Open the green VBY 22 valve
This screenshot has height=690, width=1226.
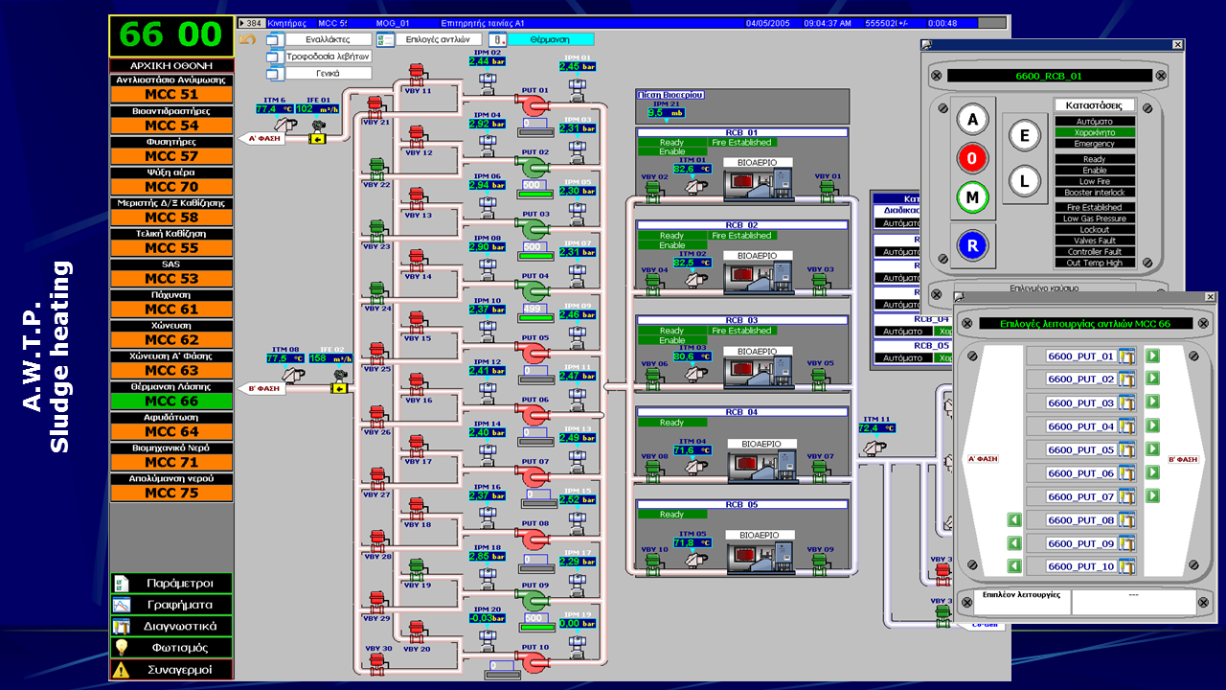click(x=376, y=168)
